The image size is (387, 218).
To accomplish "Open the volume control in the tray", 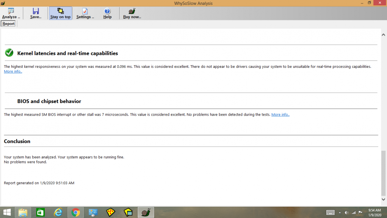I will (x=346, y=213).
